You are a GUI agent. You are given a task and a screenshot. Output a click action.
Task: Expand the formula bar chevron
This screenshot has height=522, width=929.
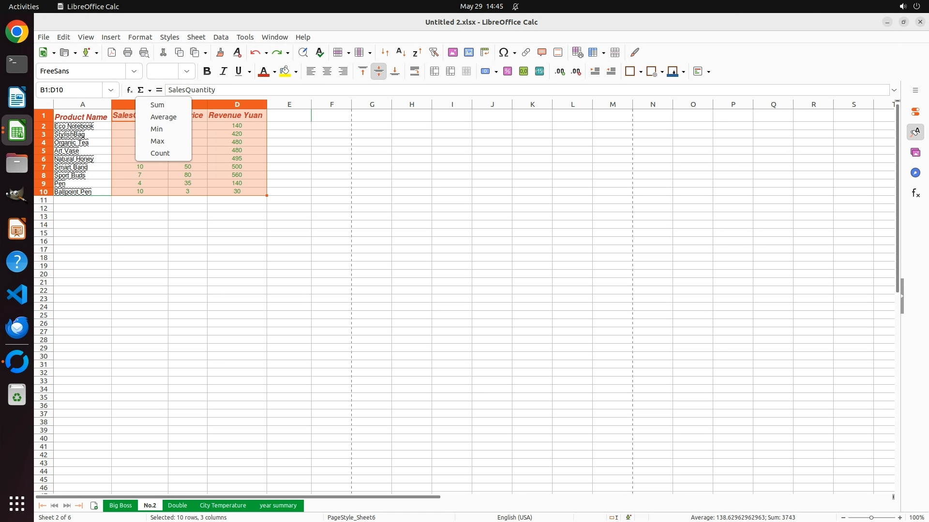point(894,90)
